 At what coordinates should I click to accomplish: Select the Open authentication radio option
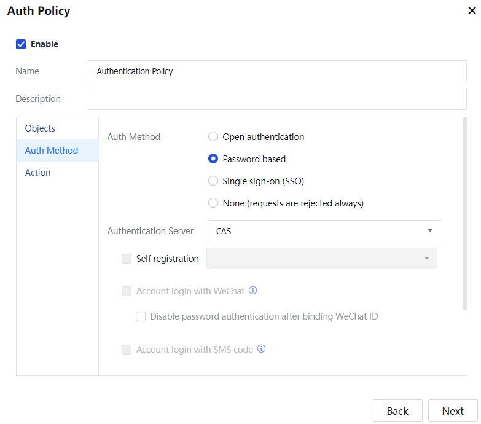click(x=213, y=137)
